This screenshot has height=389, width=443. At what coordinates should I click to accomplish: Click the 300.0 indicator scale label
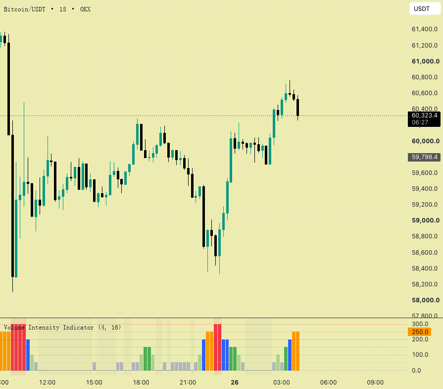point(420,324)
